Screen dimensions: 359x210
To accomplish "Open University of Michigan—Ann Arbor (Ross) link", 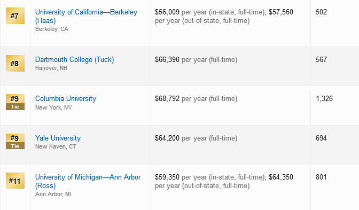I will [x=88, y=181].
